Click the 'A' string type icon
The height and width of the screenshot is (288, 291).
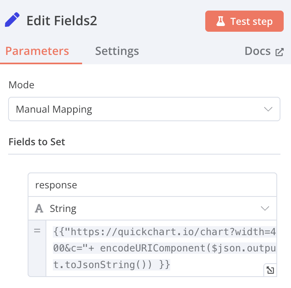pyautogui.click(x=39, y=209)
